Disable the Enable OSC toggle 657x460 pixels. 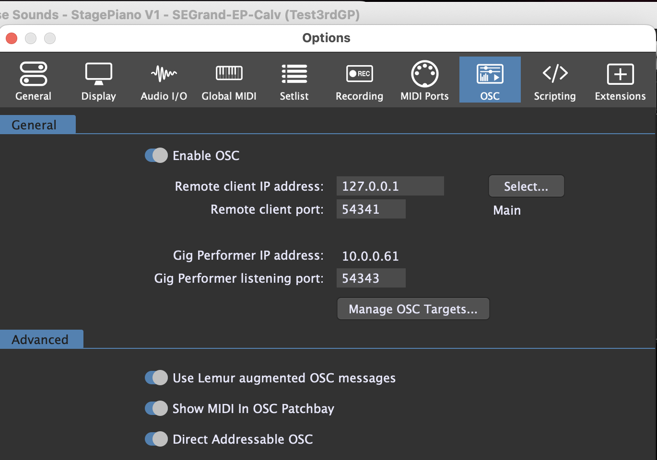pos(156,155)
